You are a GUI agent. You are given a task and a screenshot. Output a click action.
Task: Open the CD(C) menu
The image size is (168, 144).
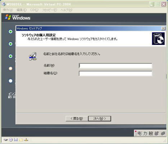tap(34, 10)
